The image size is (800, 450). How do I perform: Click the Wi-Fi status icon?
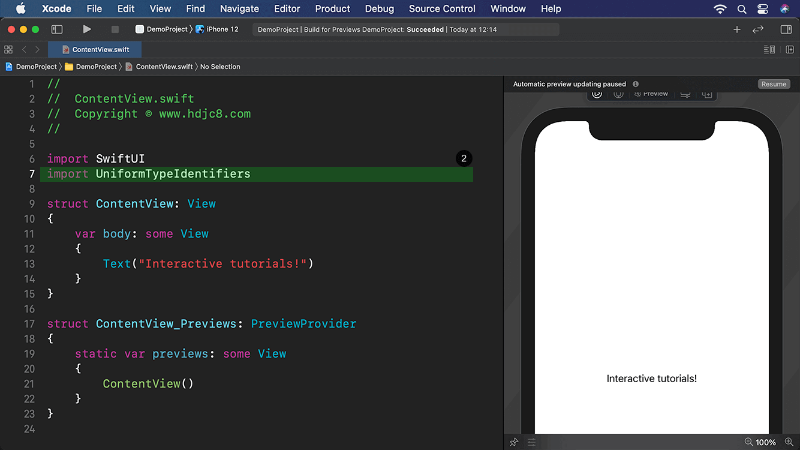[x=720, y=9]
